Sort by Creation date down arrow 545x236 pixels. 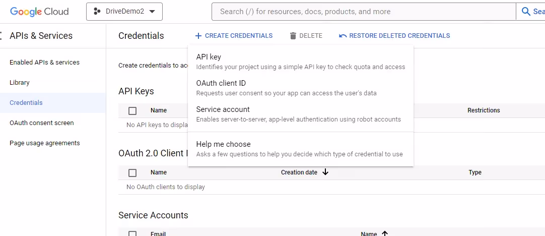click(325, 172)
